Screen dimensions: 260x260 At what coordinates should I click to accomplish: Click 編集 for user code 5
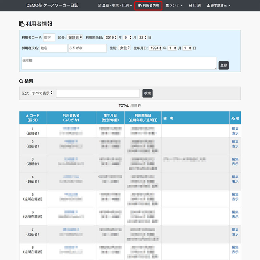point(235,194)
